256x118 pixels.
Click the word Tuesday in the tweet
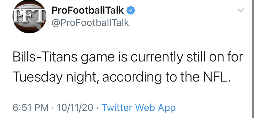pos(37,78)
